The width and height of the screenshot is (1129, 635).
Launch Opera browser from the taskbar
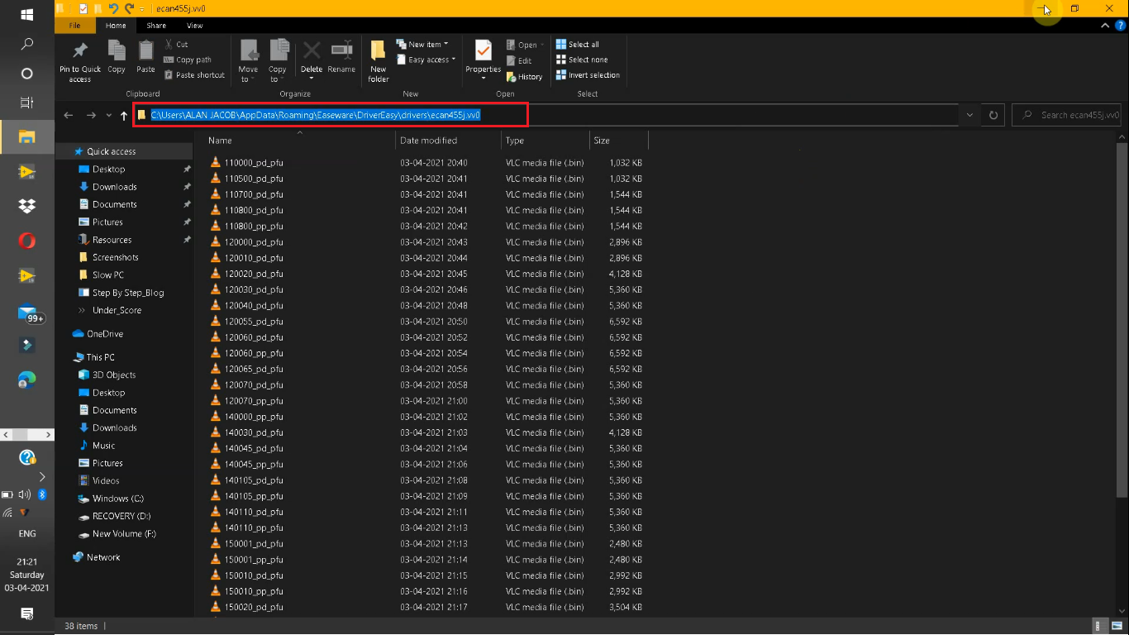(x=26, y=241)
